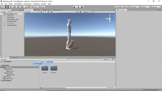Pause the game playback

[78, 7]
